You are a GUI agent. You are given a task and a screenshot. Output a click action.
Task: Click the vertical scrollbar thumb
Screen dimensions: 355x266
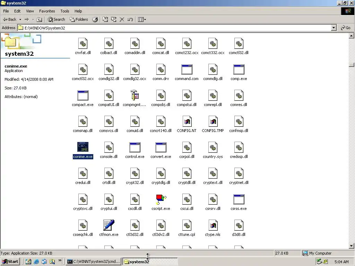(x=352, y=65)
